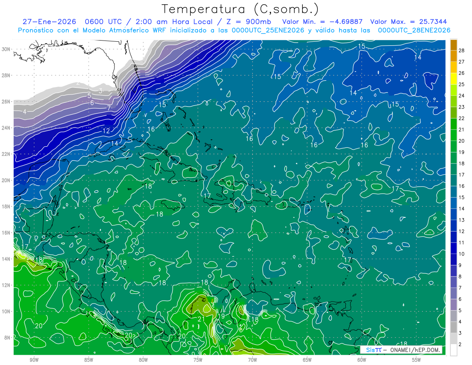This screenshot has width=472, height=365.
Task: Click the legend scale label "24"
Action: (461, 96)
